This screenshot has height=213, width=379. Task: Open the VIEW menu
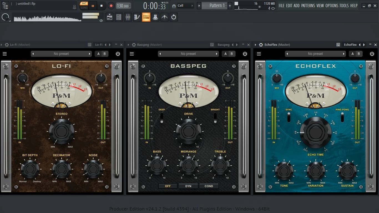[320, 6]
